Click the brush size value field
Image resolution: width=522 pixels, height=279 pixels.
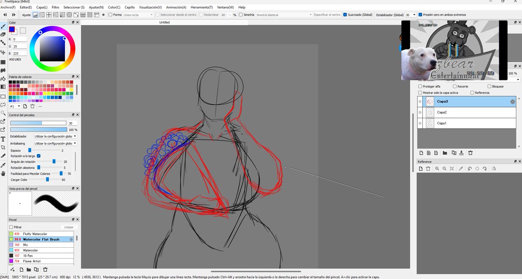click(72, 123)
